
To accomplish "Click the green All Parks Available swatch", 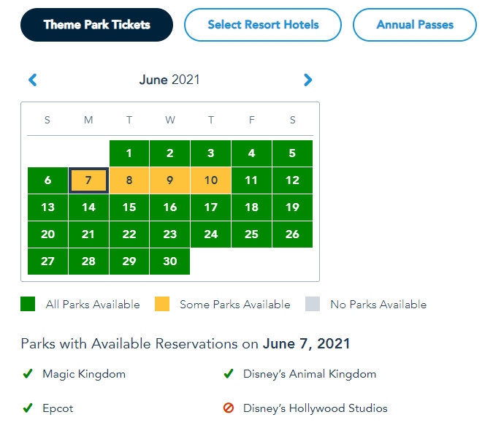I will pos(28,305).
